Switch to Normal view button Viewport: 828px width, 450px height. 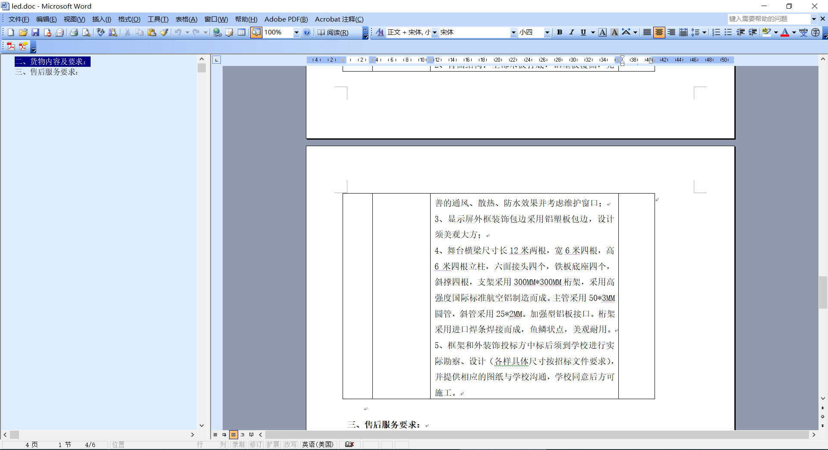pos(215,434)
